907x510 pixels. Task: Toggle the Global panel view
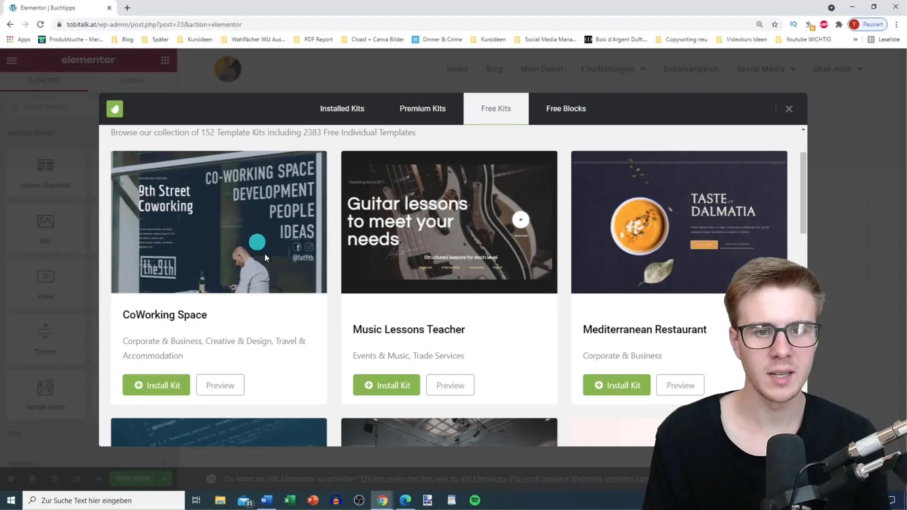pyautogui.click(x=132, y=80)
